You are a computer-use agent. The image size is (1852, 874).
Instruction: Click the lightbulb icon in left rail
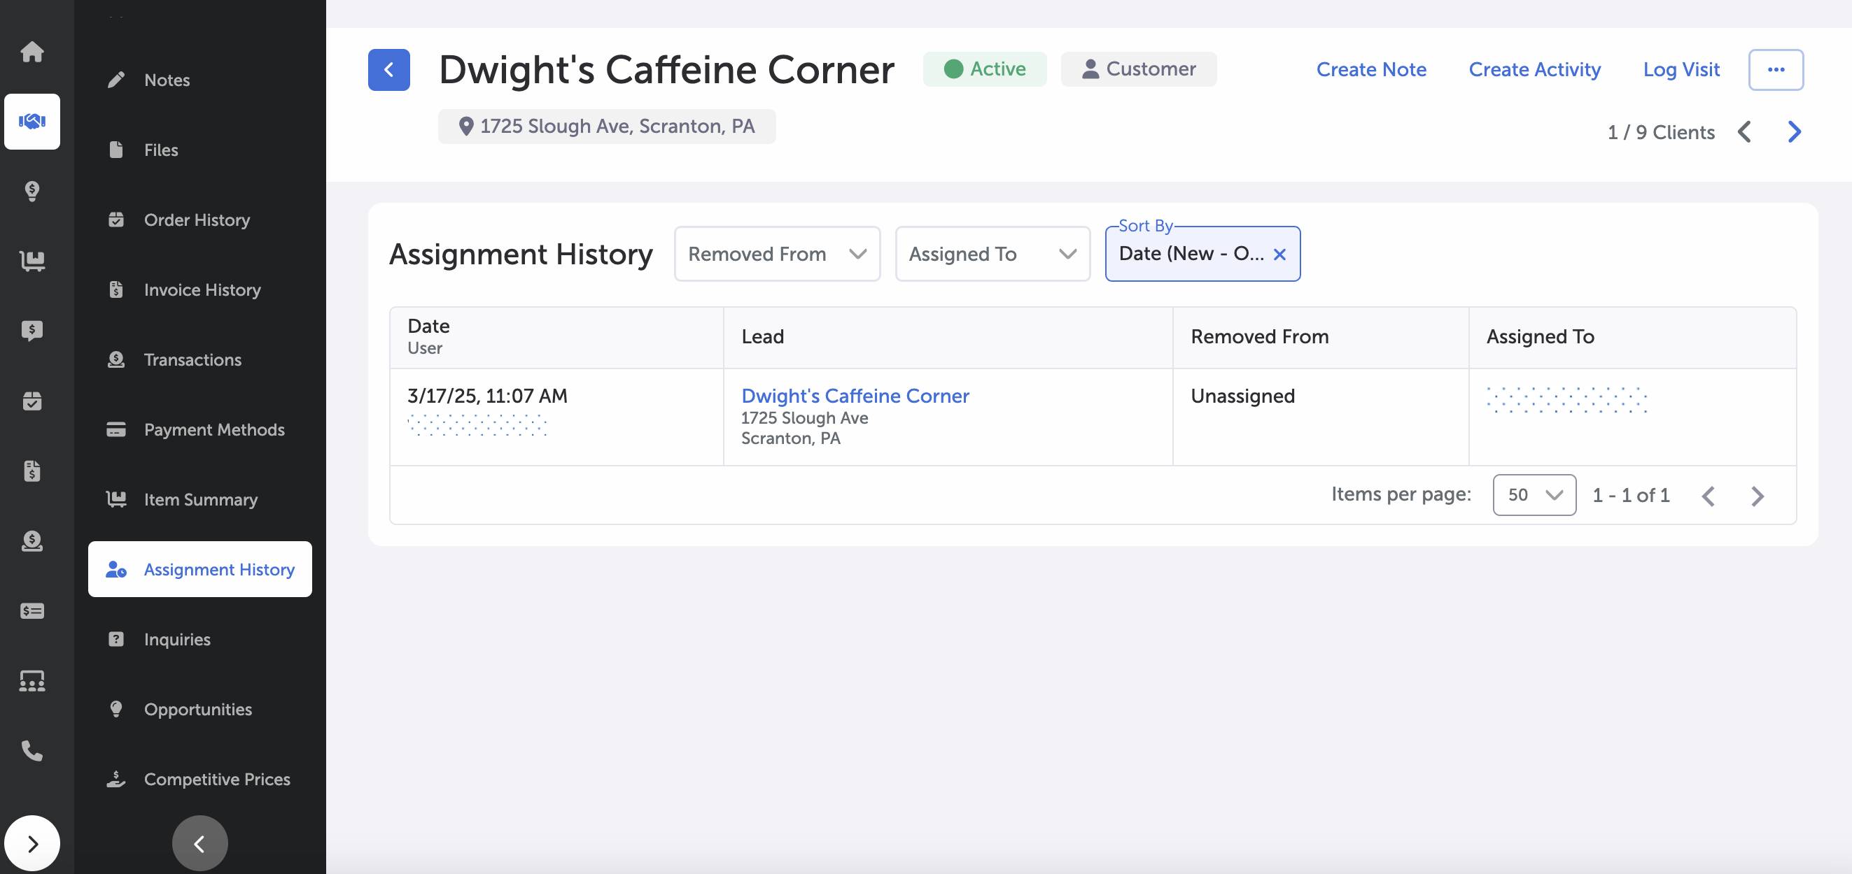tap(31, 191)
